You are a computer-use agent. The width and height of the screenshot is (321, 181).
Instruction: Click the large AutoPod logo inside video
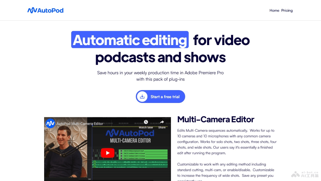click(130, 133)
